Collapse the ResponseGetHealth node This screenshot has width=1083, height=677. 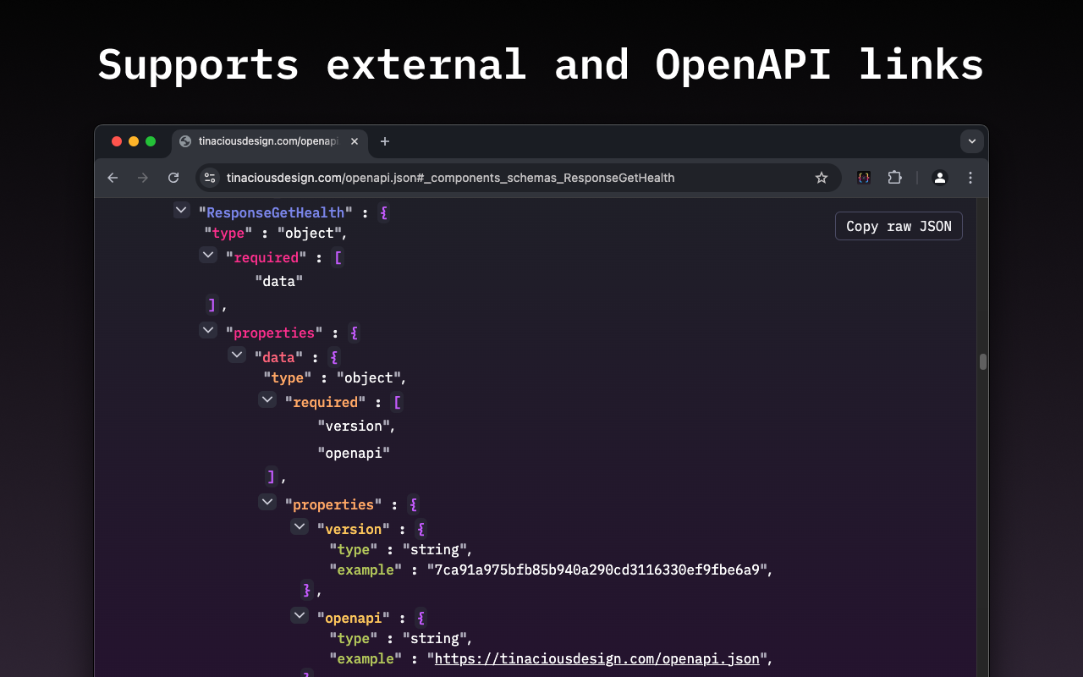click(182, 210)
